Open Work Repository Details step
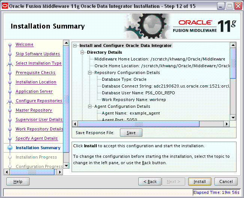This screenshot has width=244, height=198. click(39, 129)
